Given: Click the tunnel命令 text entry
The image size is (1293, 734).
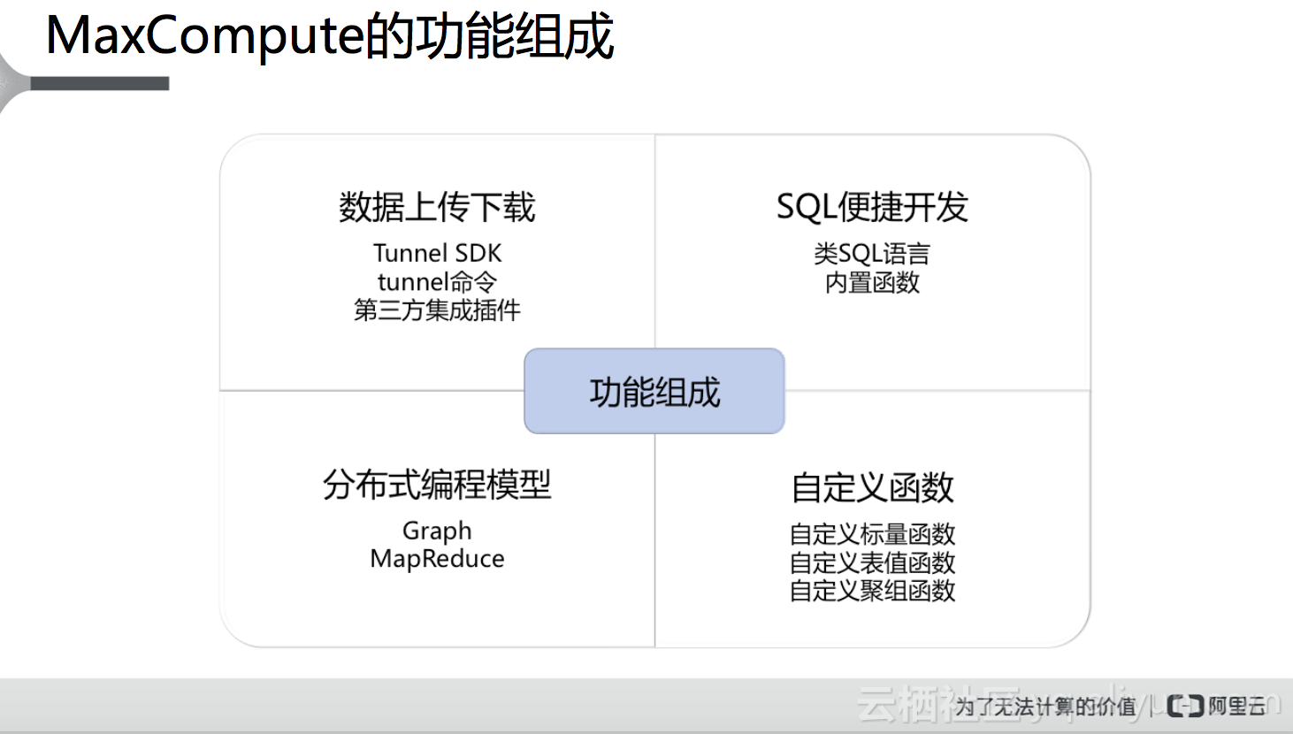Looking at the screenshot, I should (436, 282).
